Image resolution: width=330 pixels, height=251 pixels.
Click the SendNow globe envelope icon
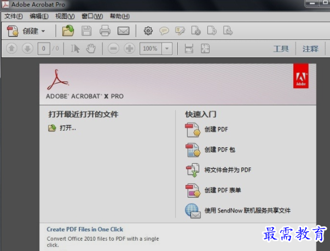193,211
